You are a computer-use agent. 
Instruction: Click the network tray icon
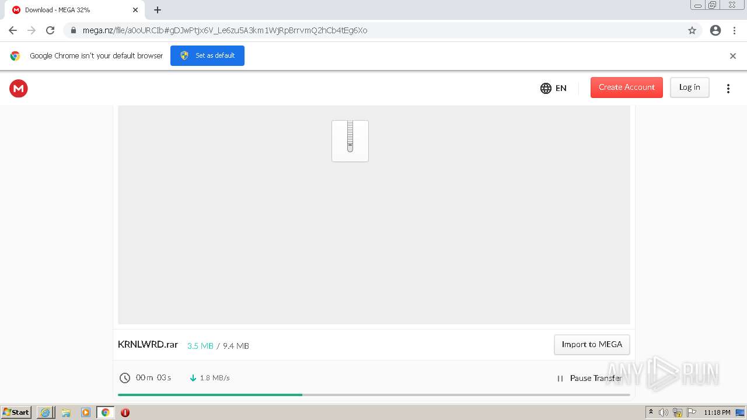tap(678, 412)
